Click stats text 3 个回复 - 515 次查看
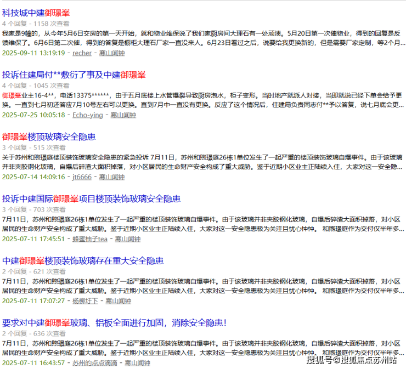This screenshot has height=369, width=406. 33,147
